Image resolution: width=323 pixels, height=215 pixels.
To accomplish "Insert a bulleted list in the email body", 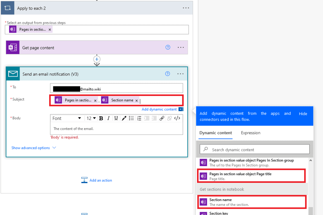I will click(x=131, y=118).
